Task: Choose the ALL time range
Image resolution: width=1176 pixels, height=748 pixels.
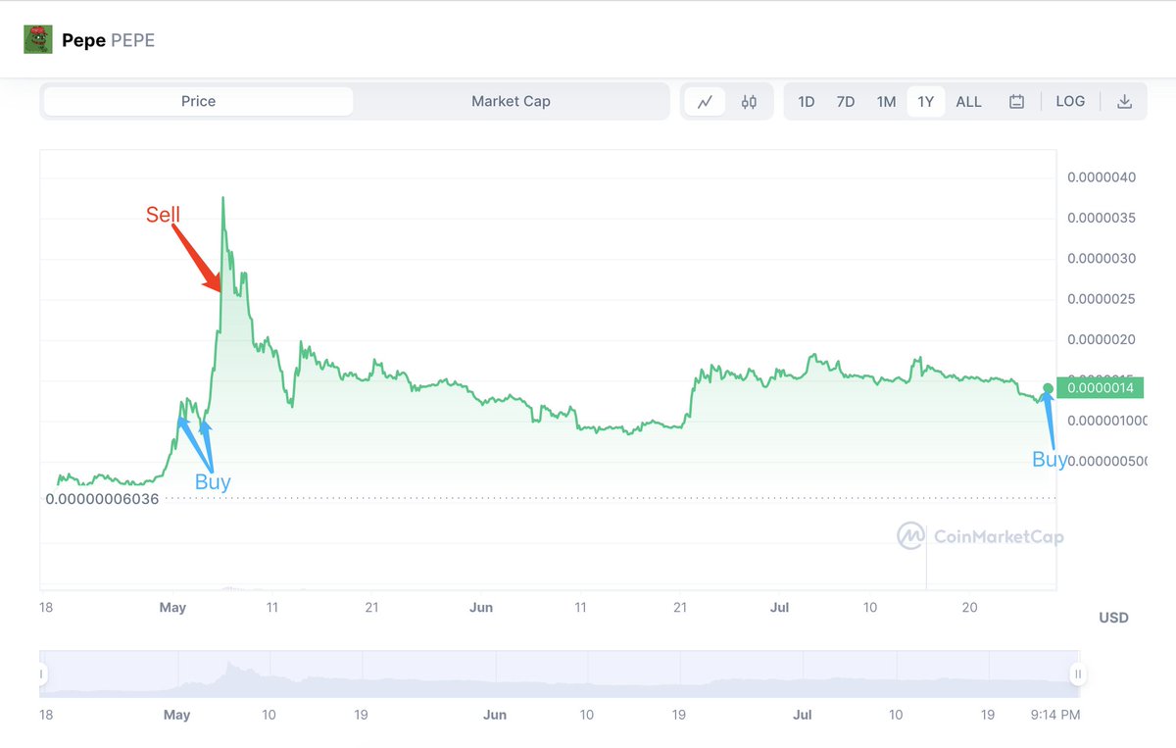Action: point(968,102)
